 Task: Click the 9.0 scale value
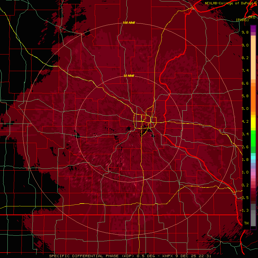pyautogui.click(x=245, y=45)
